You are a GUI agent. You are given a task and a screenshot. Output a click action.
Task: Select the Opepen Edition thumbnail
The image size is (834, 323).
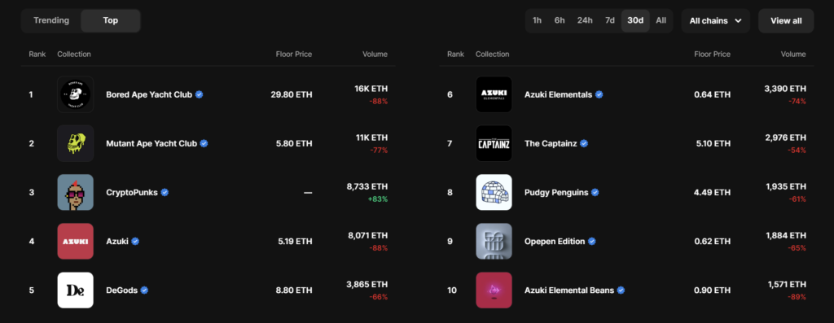494,241
